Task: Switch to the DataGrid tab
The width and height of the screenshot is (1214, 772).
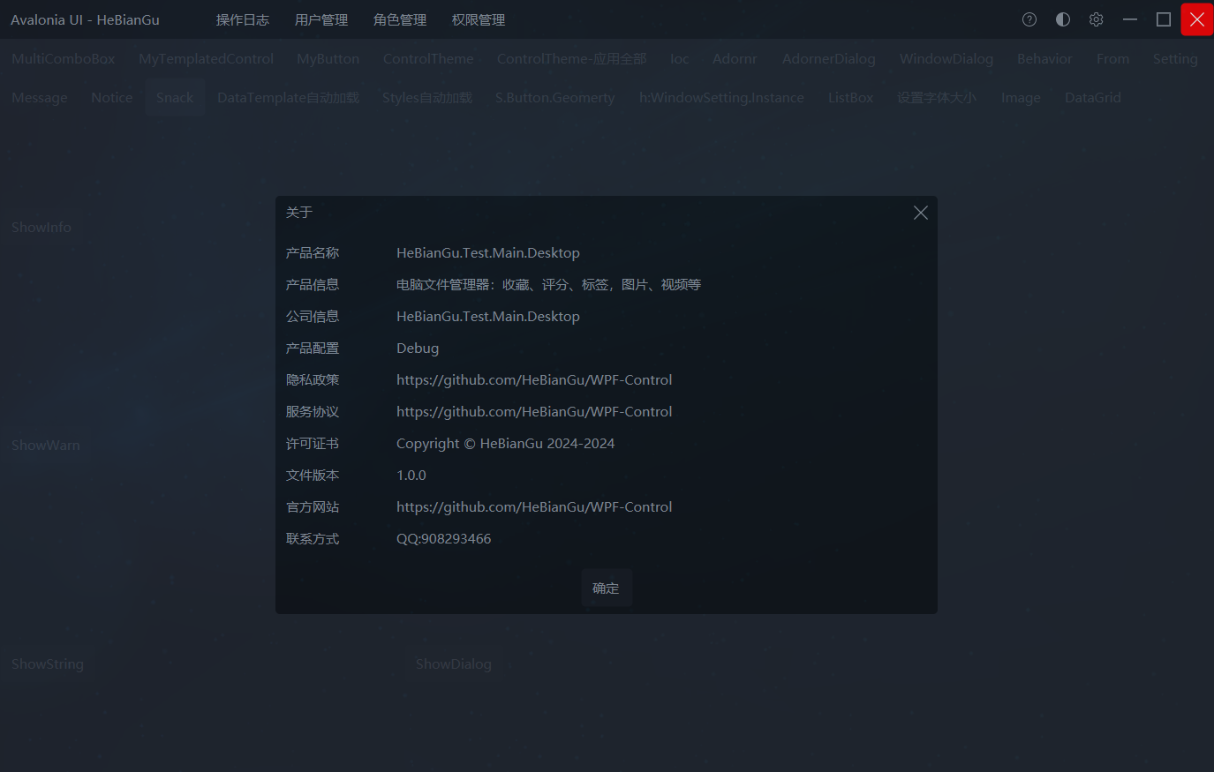Action: click(x=1093, y=98)
